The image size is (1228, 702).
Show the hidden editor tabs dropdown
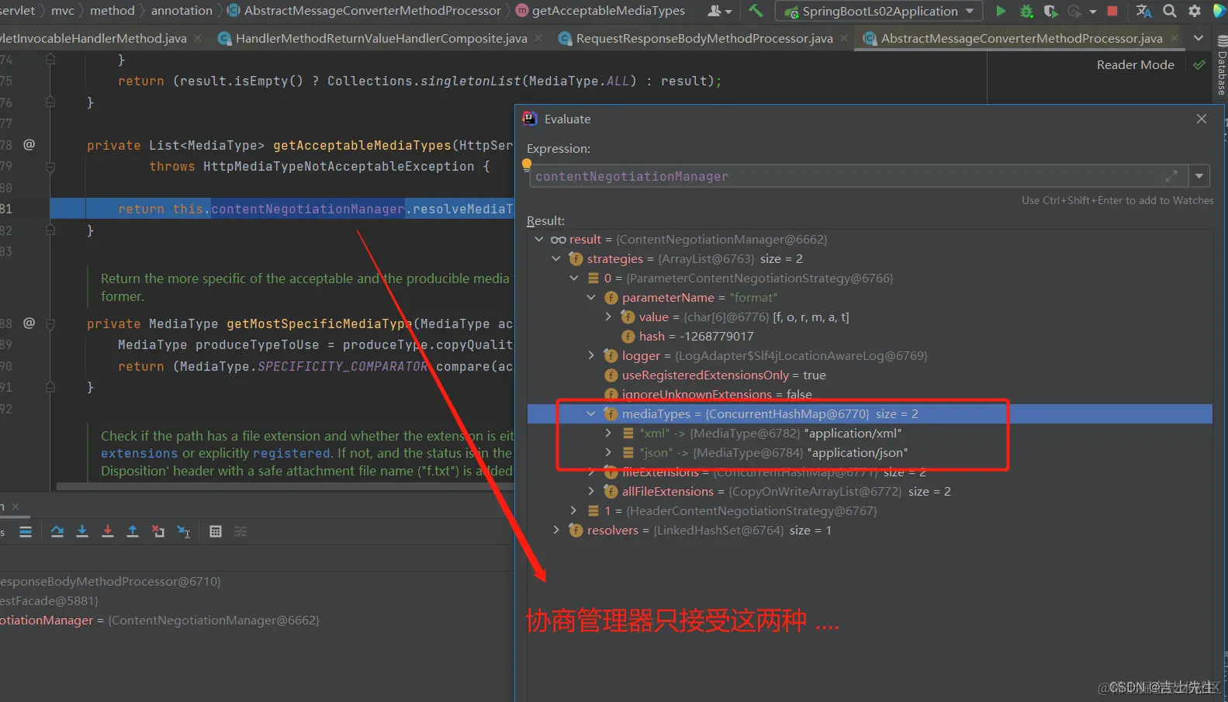point(1199,38)
